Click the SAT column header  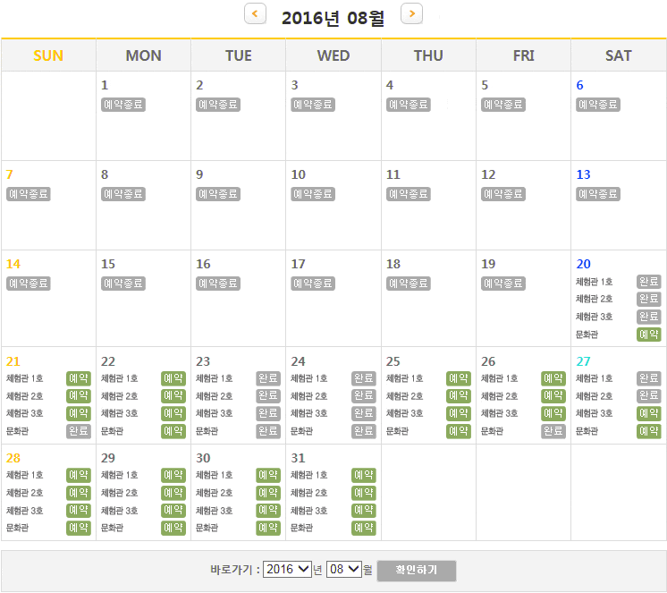[x=619, y=55]
